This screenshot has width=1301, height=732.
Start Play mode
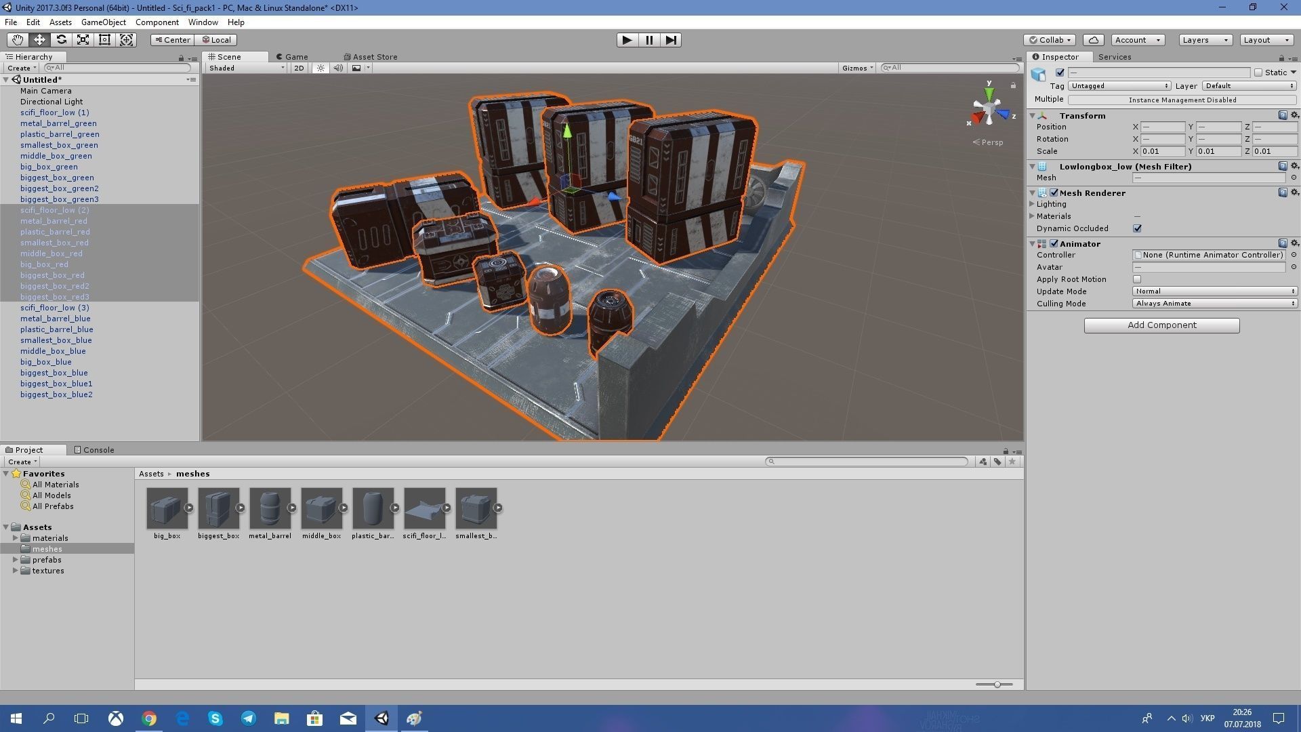click(x=627, y=40)
